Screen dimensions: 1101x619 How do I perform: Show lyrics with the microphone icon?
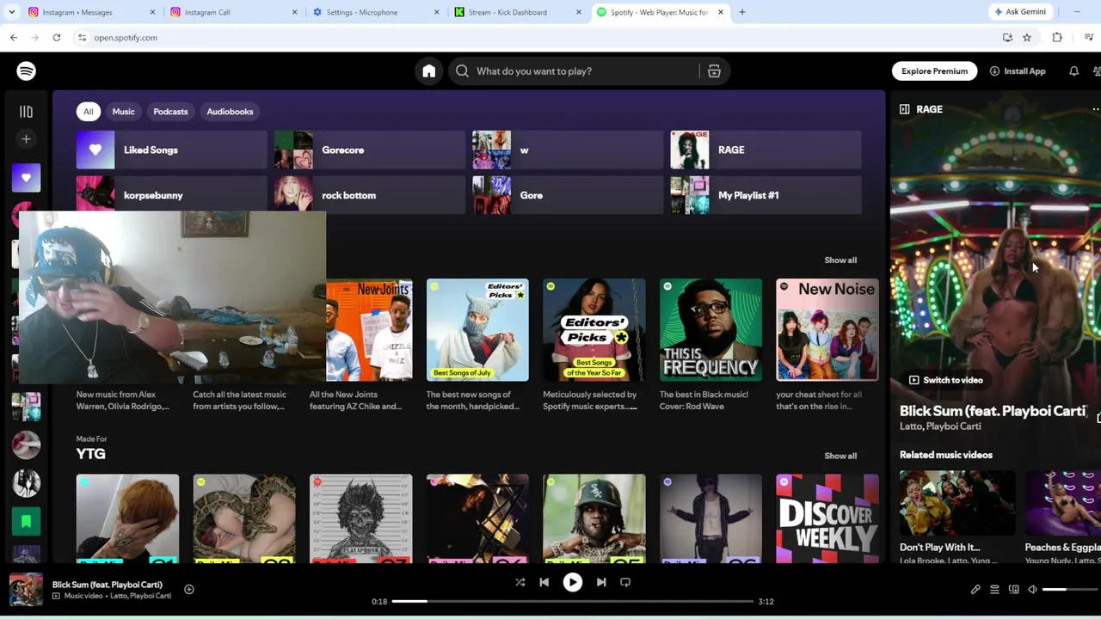coord(975,590)
